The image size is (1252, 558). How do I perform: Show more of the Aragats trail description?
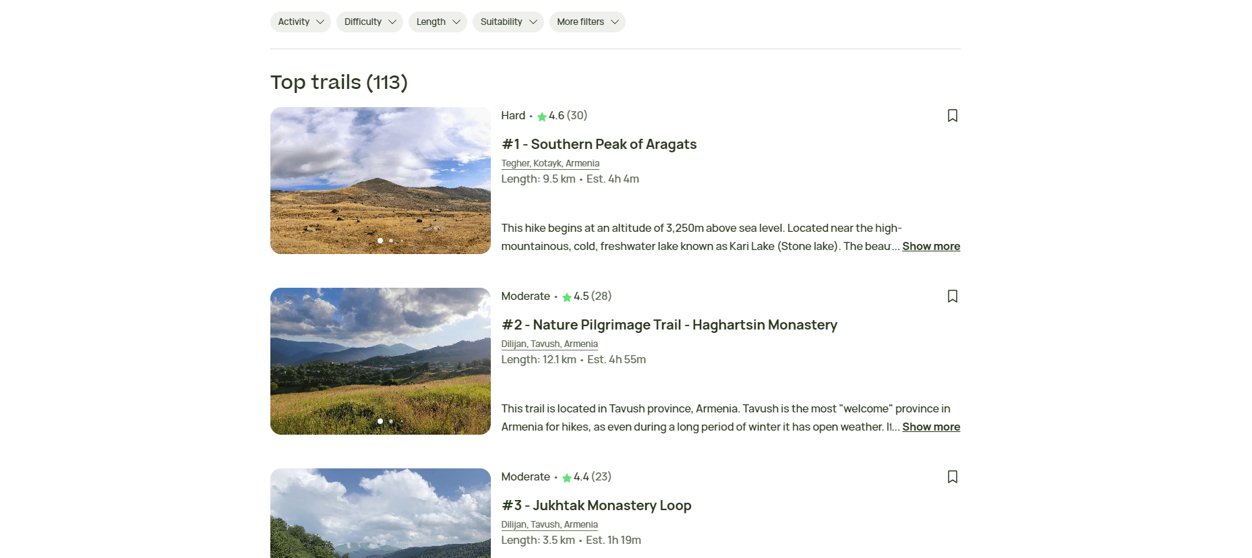click(931, 246)
